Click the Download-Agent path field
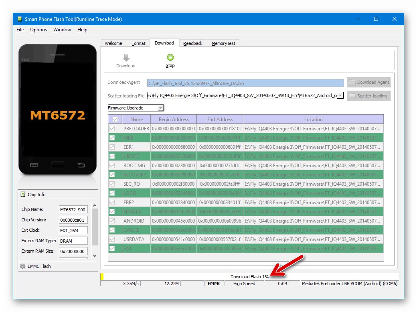This screenshot has height=312, width=417. [x=245, y=83]
